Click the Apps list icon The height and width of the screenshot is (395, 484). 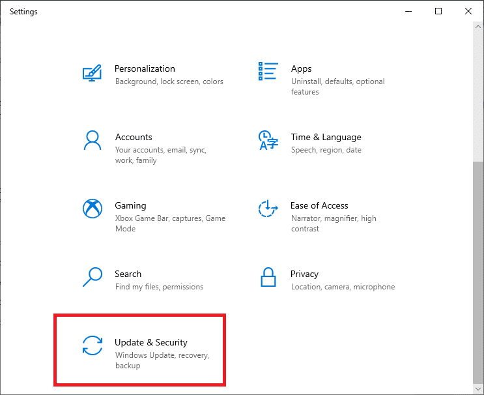click(268, 71)
